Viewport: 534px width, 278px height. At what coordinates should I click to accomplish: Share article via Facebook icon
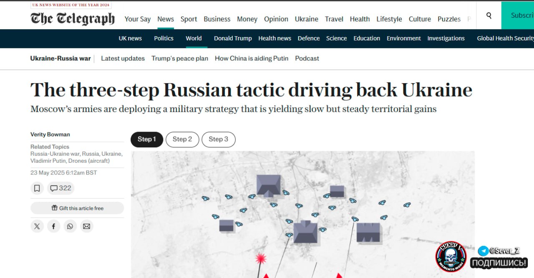[x=53, y=226]
